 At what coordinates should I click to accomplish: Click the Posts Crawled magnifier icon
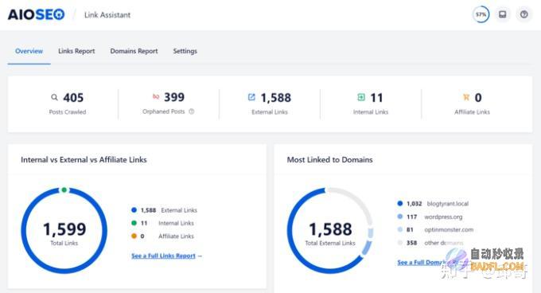coord(54,97)
